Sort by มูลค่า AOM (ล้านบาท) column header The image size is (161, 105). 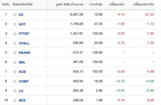69,4
